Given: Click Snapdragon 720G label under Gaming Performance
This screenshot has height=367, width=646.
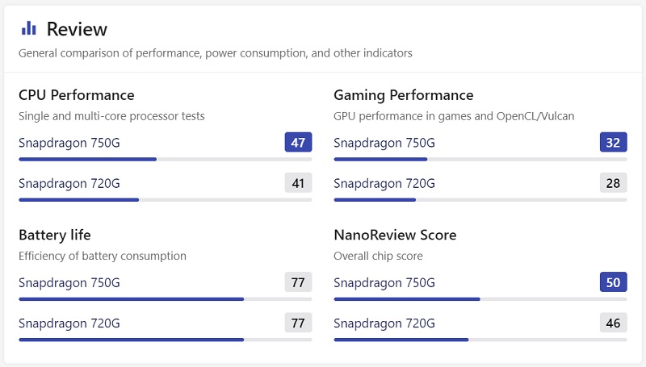Looking at the screenshot, I should (x=384, y=183).
